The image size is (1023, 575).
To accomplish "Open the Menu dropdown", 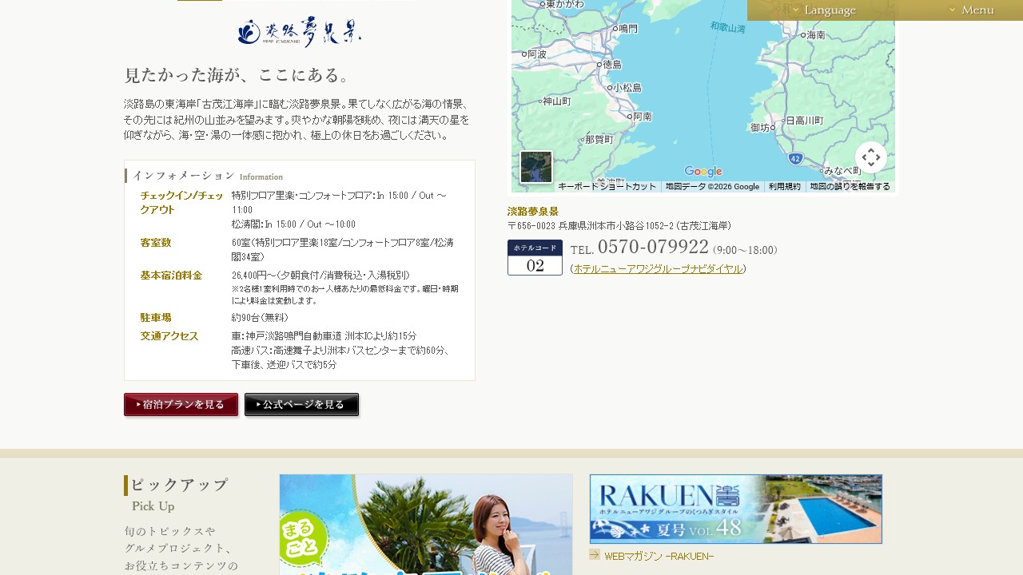I will click(x=972, y=10).
